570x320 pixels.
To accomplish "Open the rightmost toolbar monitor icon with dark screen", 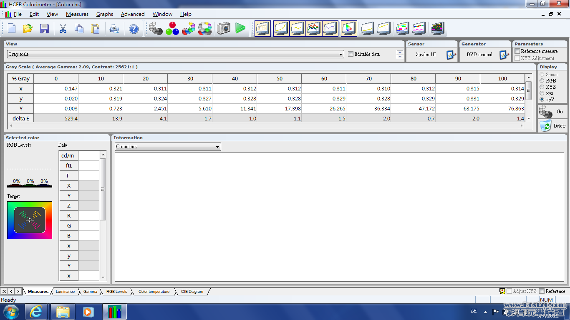I will [437, 29].
